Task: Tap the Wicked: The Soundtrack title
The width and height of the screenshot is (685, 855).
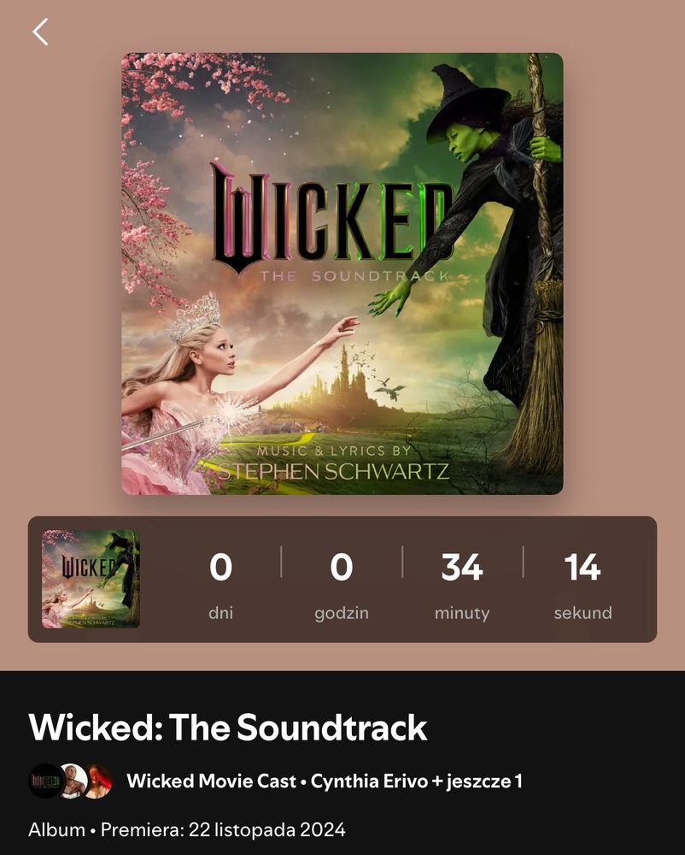Action: coord(227,727)
